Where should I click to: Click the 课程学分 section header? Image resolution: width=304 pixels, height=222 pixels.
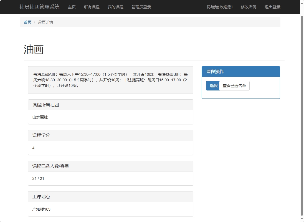[x=39, y=135]
